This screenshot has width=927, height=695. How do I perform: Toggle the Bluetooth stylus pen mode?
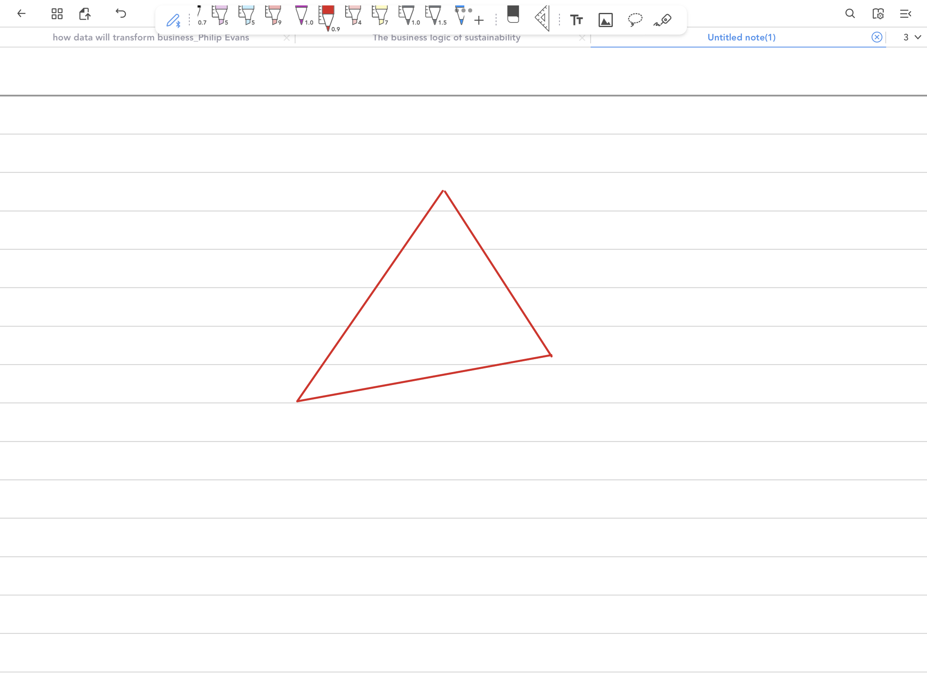click(x=173, y=20)
